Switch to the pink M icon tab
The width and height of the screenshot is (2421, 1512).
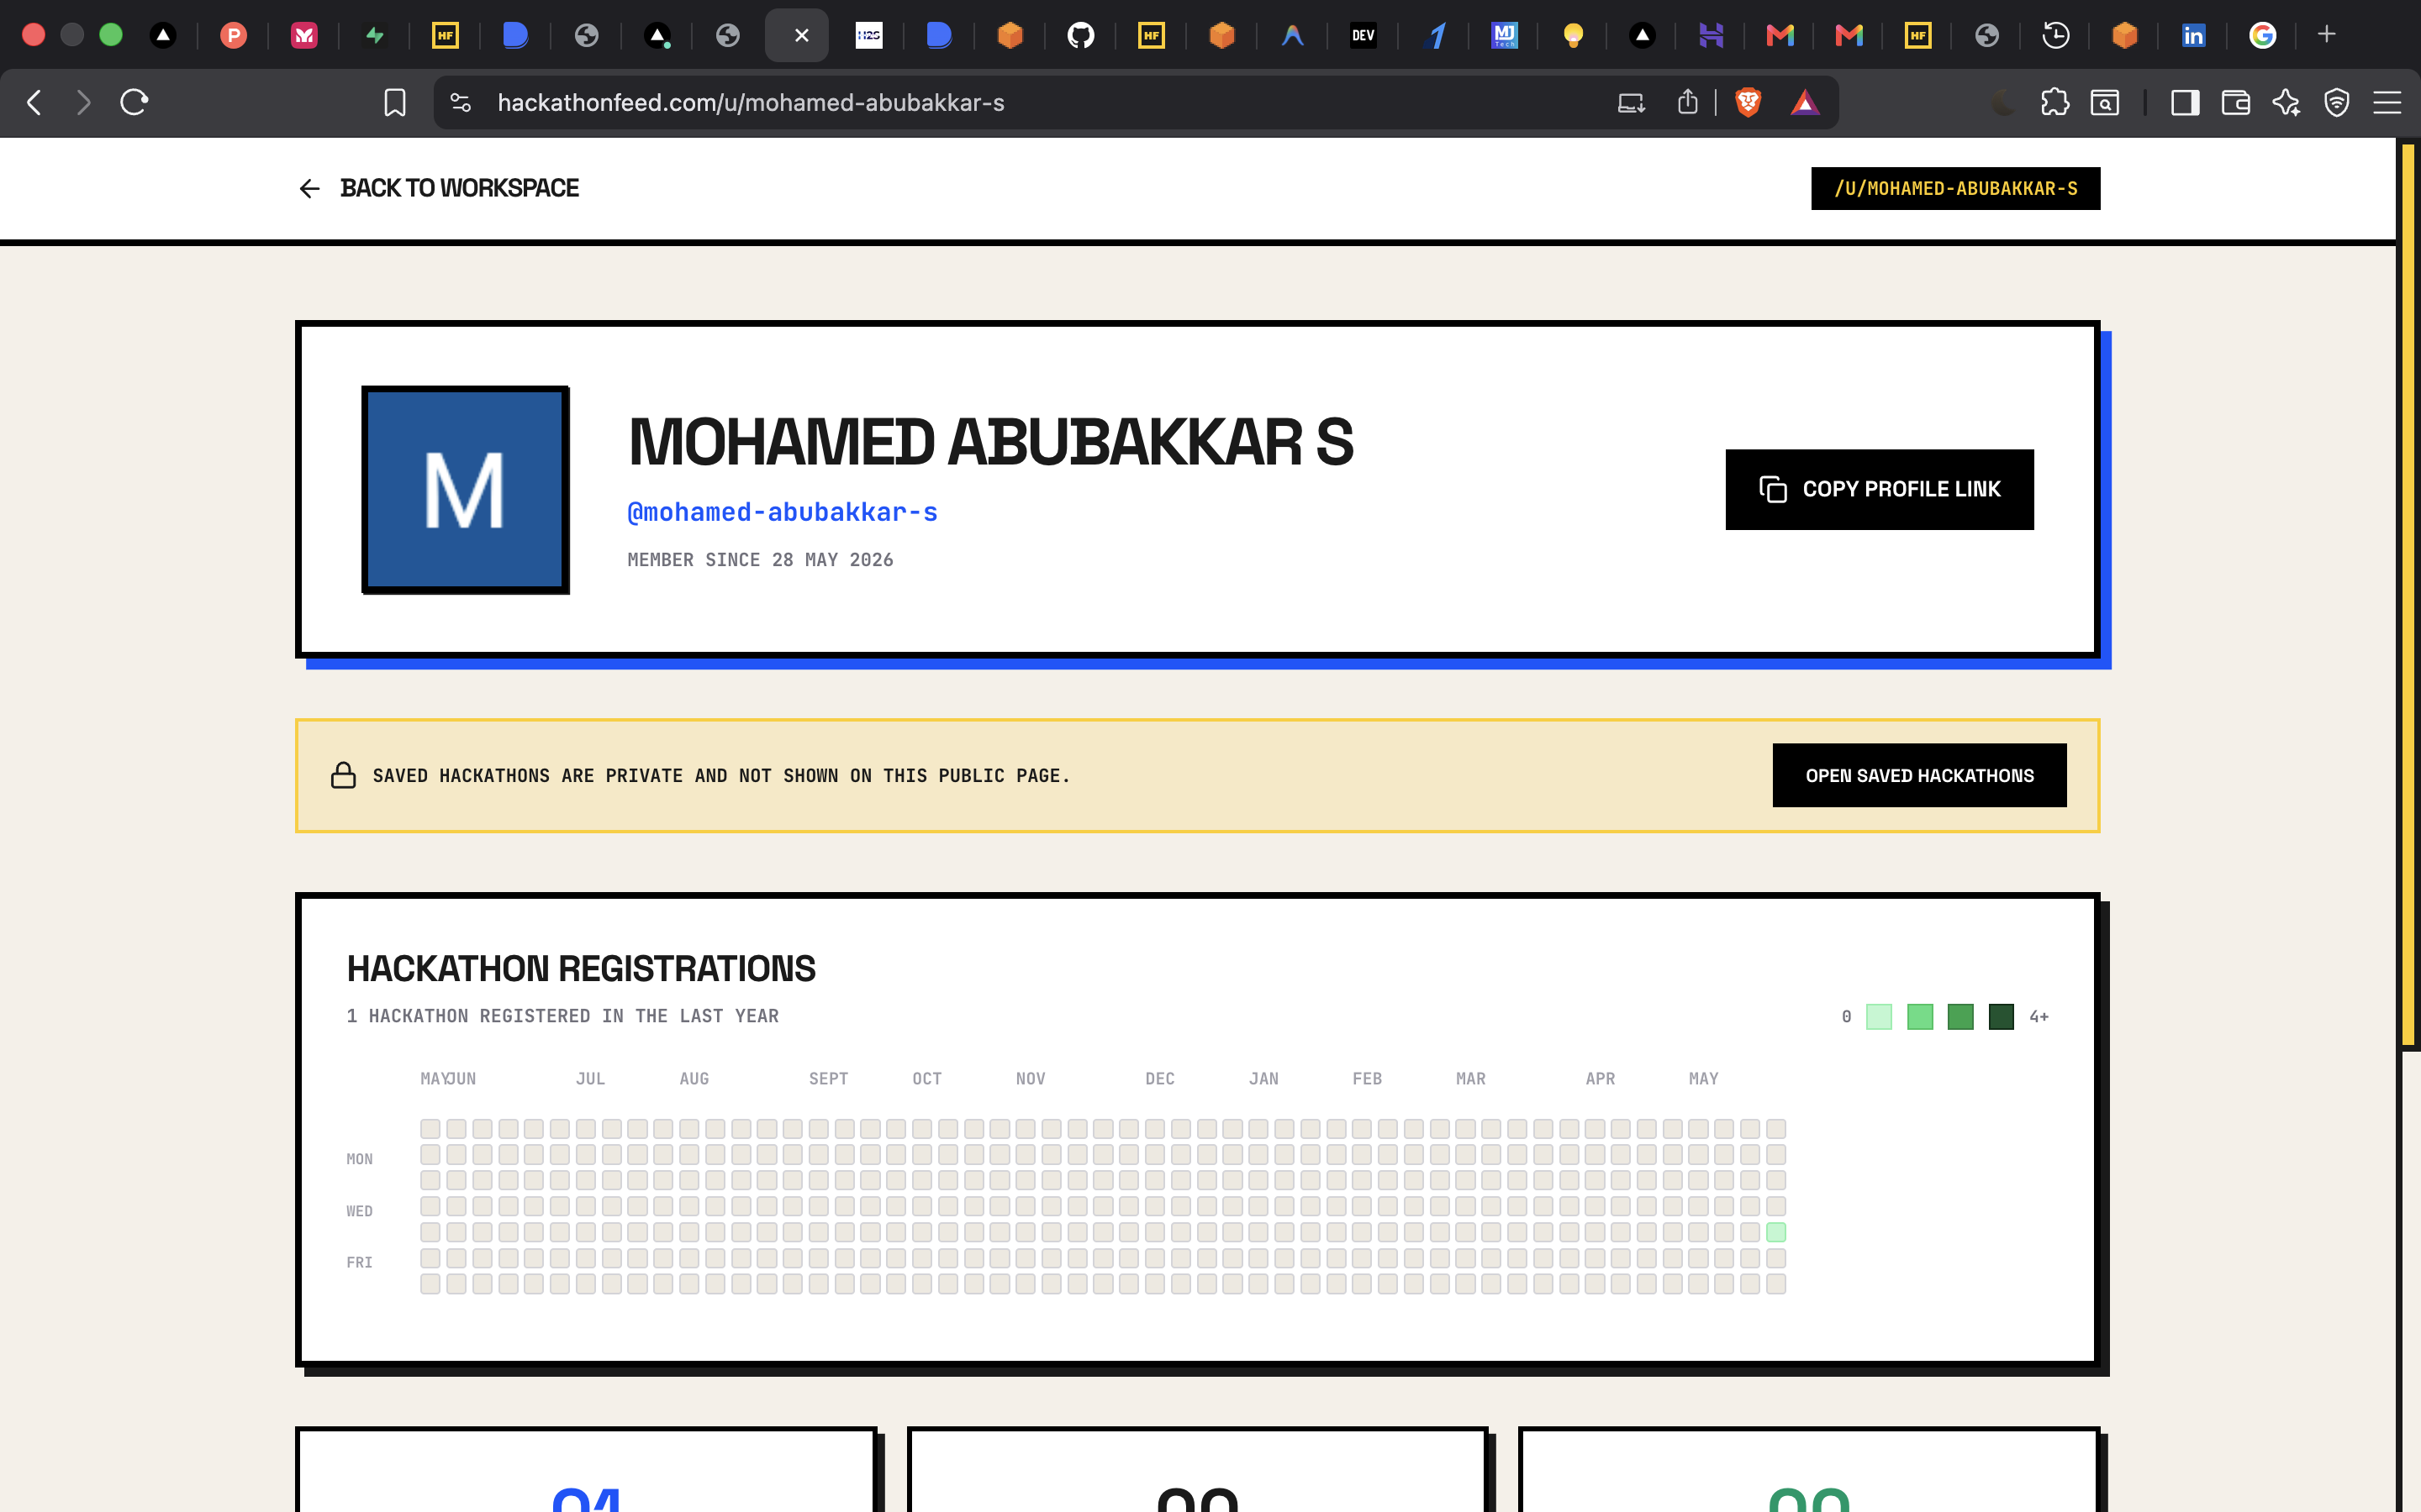point(304,36)
